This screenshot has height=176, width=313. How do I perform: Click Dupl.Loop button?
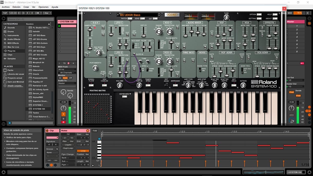tap(68, 148)
